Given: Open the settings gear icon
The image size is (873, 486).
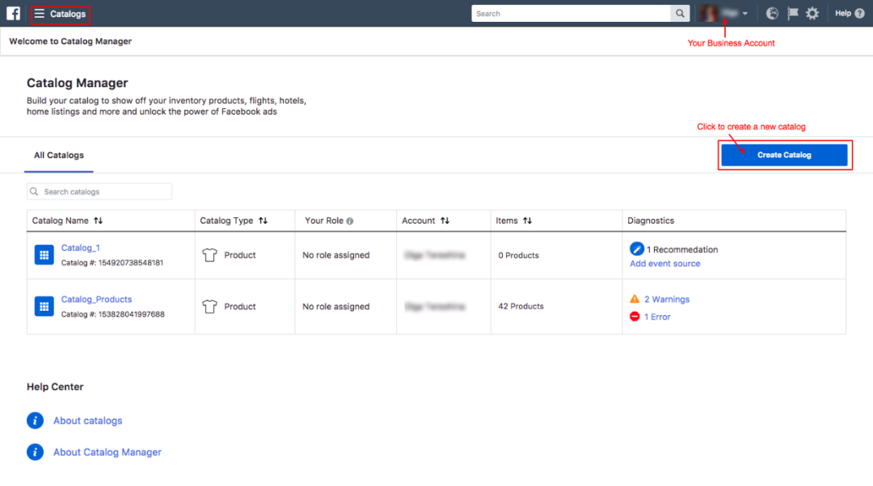Looking at the screenshot, I should point(812,14).
